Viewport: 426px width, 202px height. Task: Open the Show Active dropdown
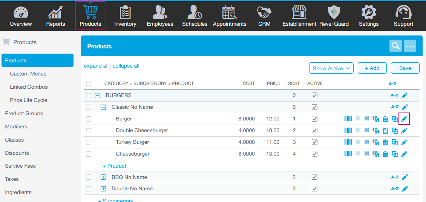pos(331,68)
